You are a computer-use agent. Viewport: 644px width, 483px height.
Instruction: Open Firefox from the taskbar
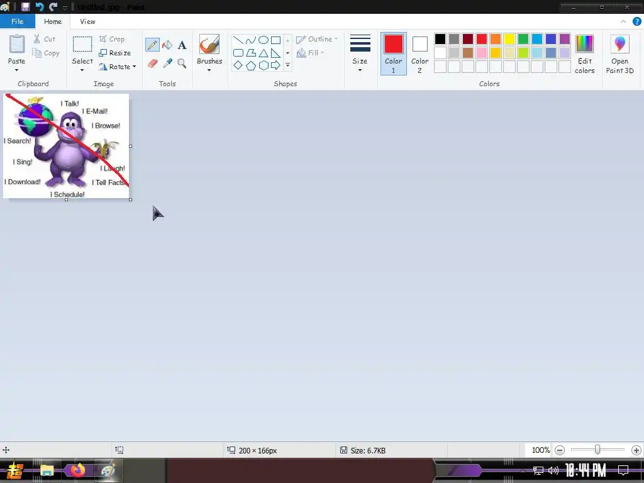[x=77, y=470]
